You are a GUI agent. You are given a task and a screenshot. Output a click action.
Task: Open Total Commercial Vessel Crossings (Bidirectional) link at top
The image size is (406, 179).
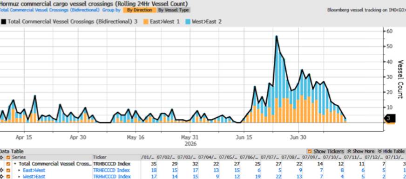50,10
